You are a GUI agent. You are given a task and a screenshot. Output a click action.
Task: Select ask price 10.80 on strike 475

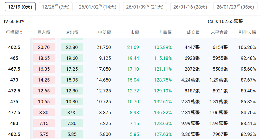(x=72, y=102)
